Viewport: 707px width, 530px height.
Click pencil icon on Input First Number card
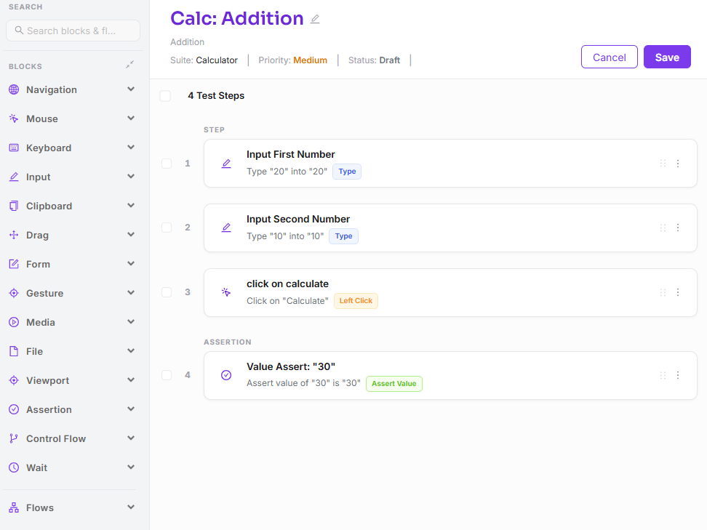pos(226,164)
